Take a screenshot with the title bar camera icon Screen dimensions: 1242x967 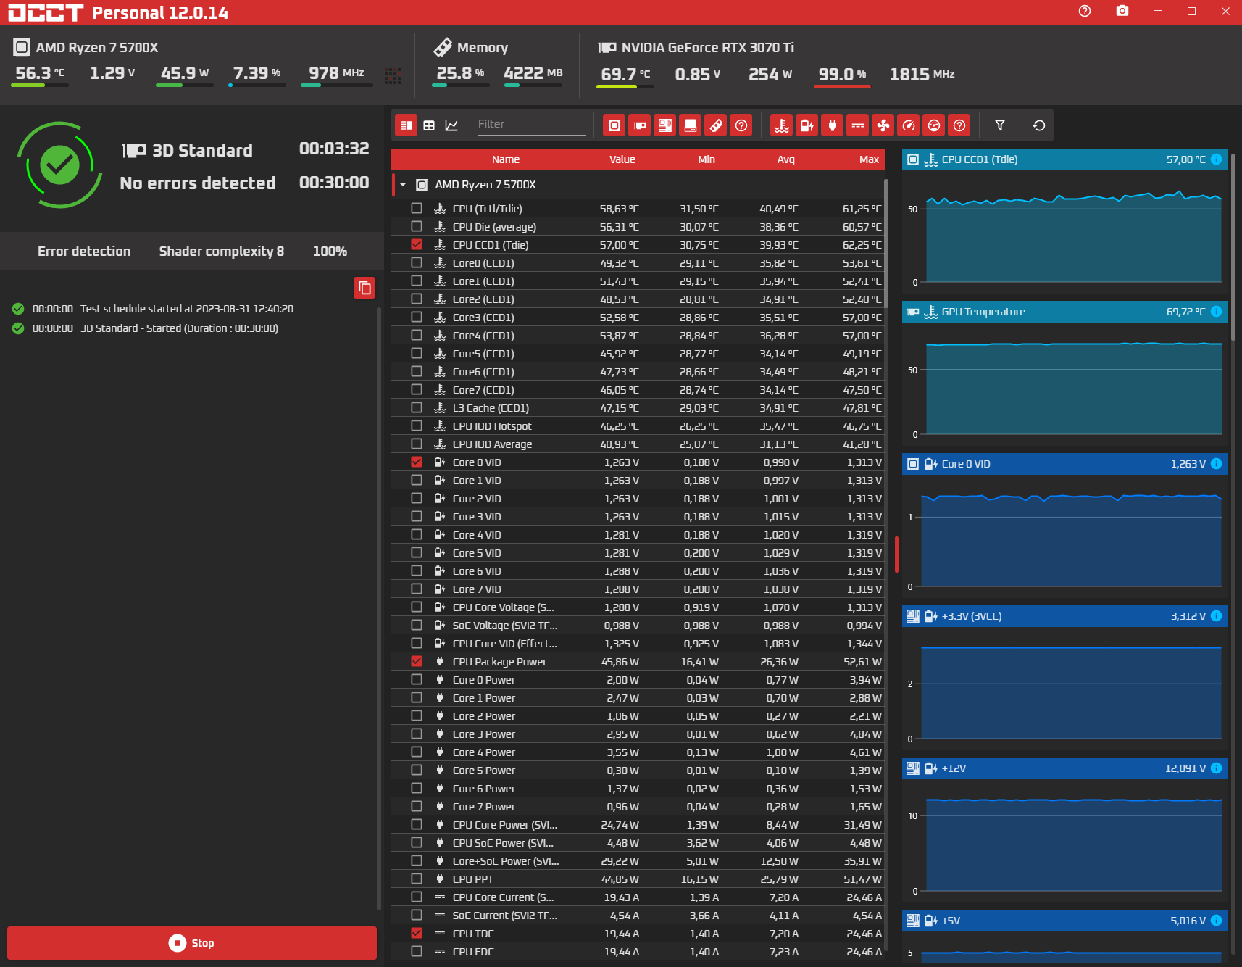[1122, 11]
